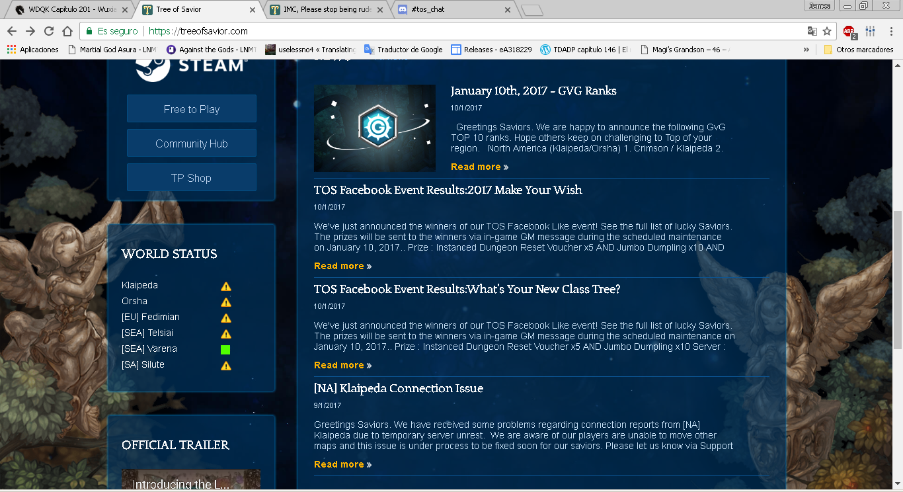Click the translate page icon in address bar
The width and height of the screenshot is (903, 492).
pos(812,31)
